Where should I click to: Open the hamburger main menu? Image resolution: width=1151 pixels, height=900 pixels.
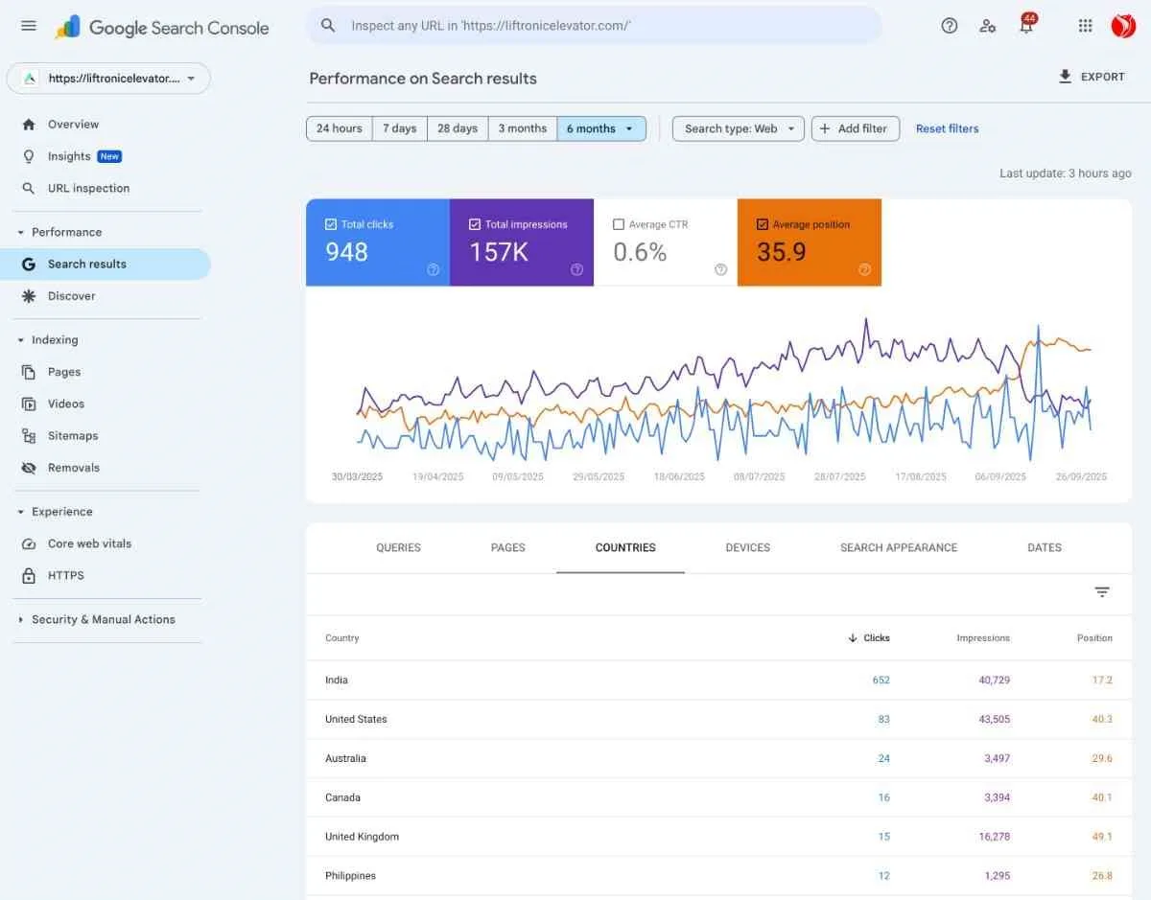click(x=29, y=26)
